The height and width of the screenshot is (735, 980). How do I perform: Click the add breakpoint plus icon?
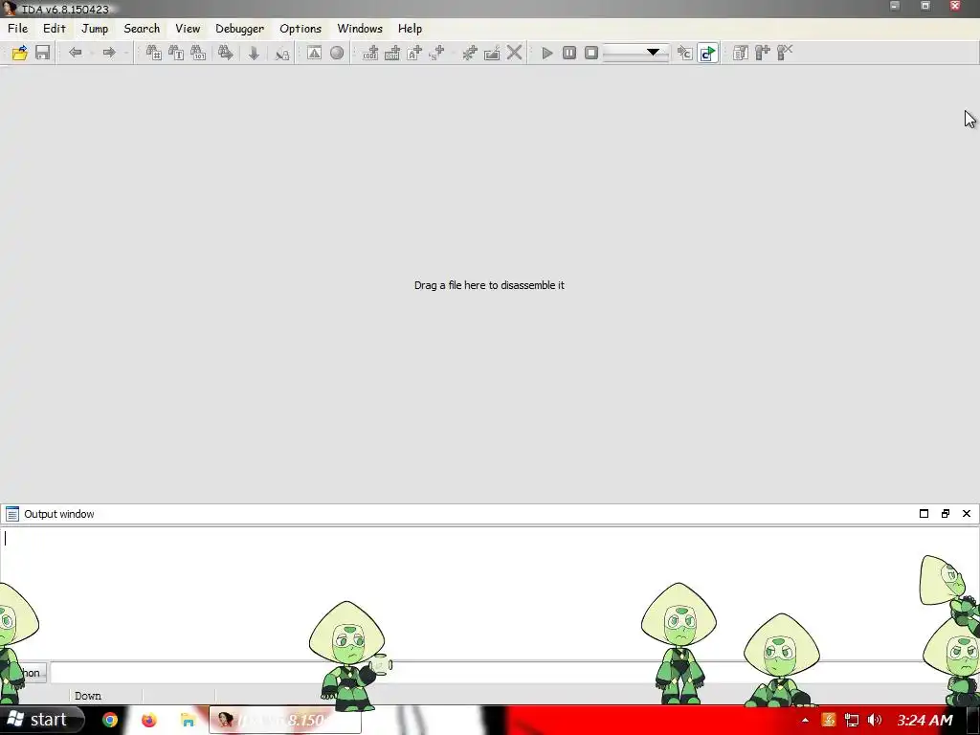point(763,54)
